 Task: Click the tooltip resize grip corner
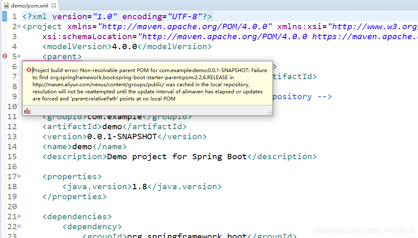(x=270, y=113)
